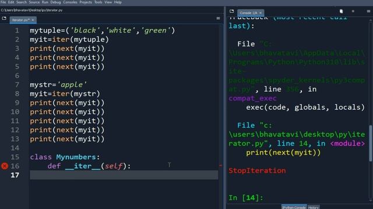Open the Tools menu
373x209 pixels.
[98, 2]
